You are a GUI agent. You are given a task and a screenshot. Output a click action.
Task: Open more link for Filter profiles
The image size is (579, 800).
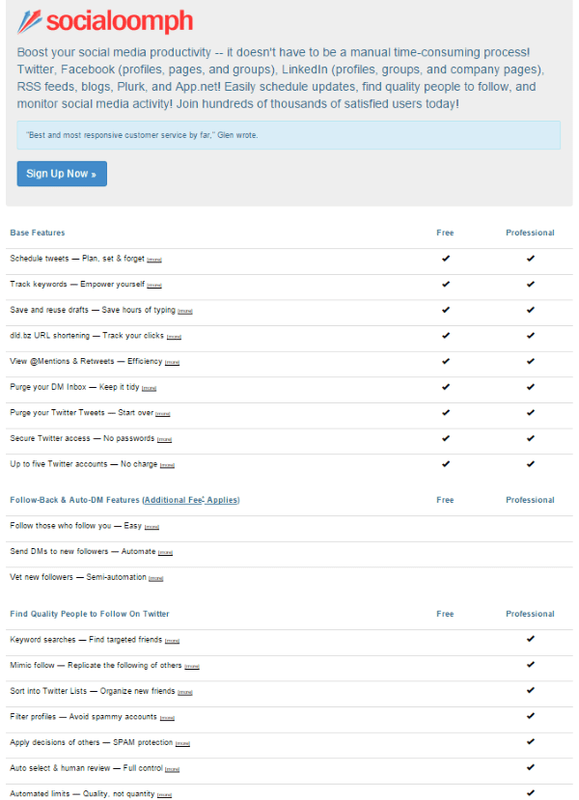point(167,718)
